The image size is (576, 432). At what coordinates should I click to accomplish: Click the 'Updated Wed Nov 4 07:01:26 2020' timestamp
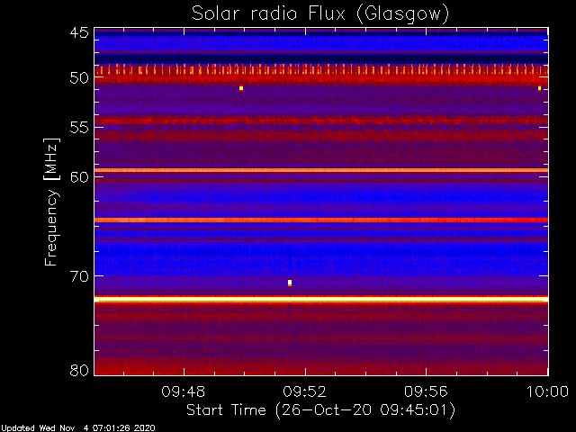tap(78, 428)
